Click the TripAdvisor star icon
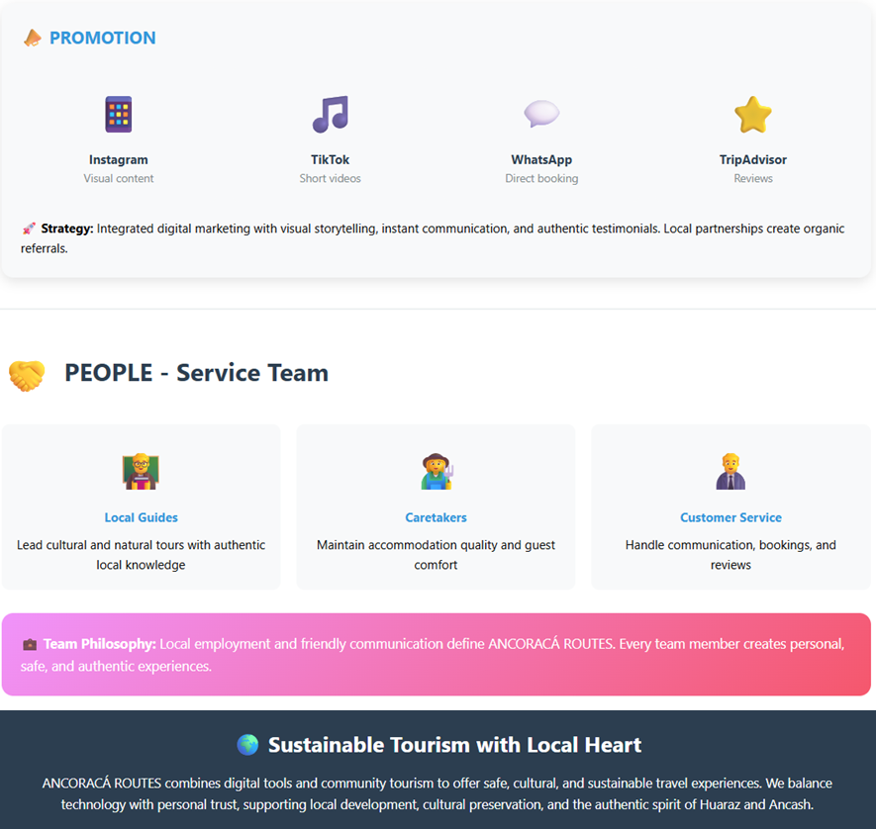876x829 pixels. [753, 115]
